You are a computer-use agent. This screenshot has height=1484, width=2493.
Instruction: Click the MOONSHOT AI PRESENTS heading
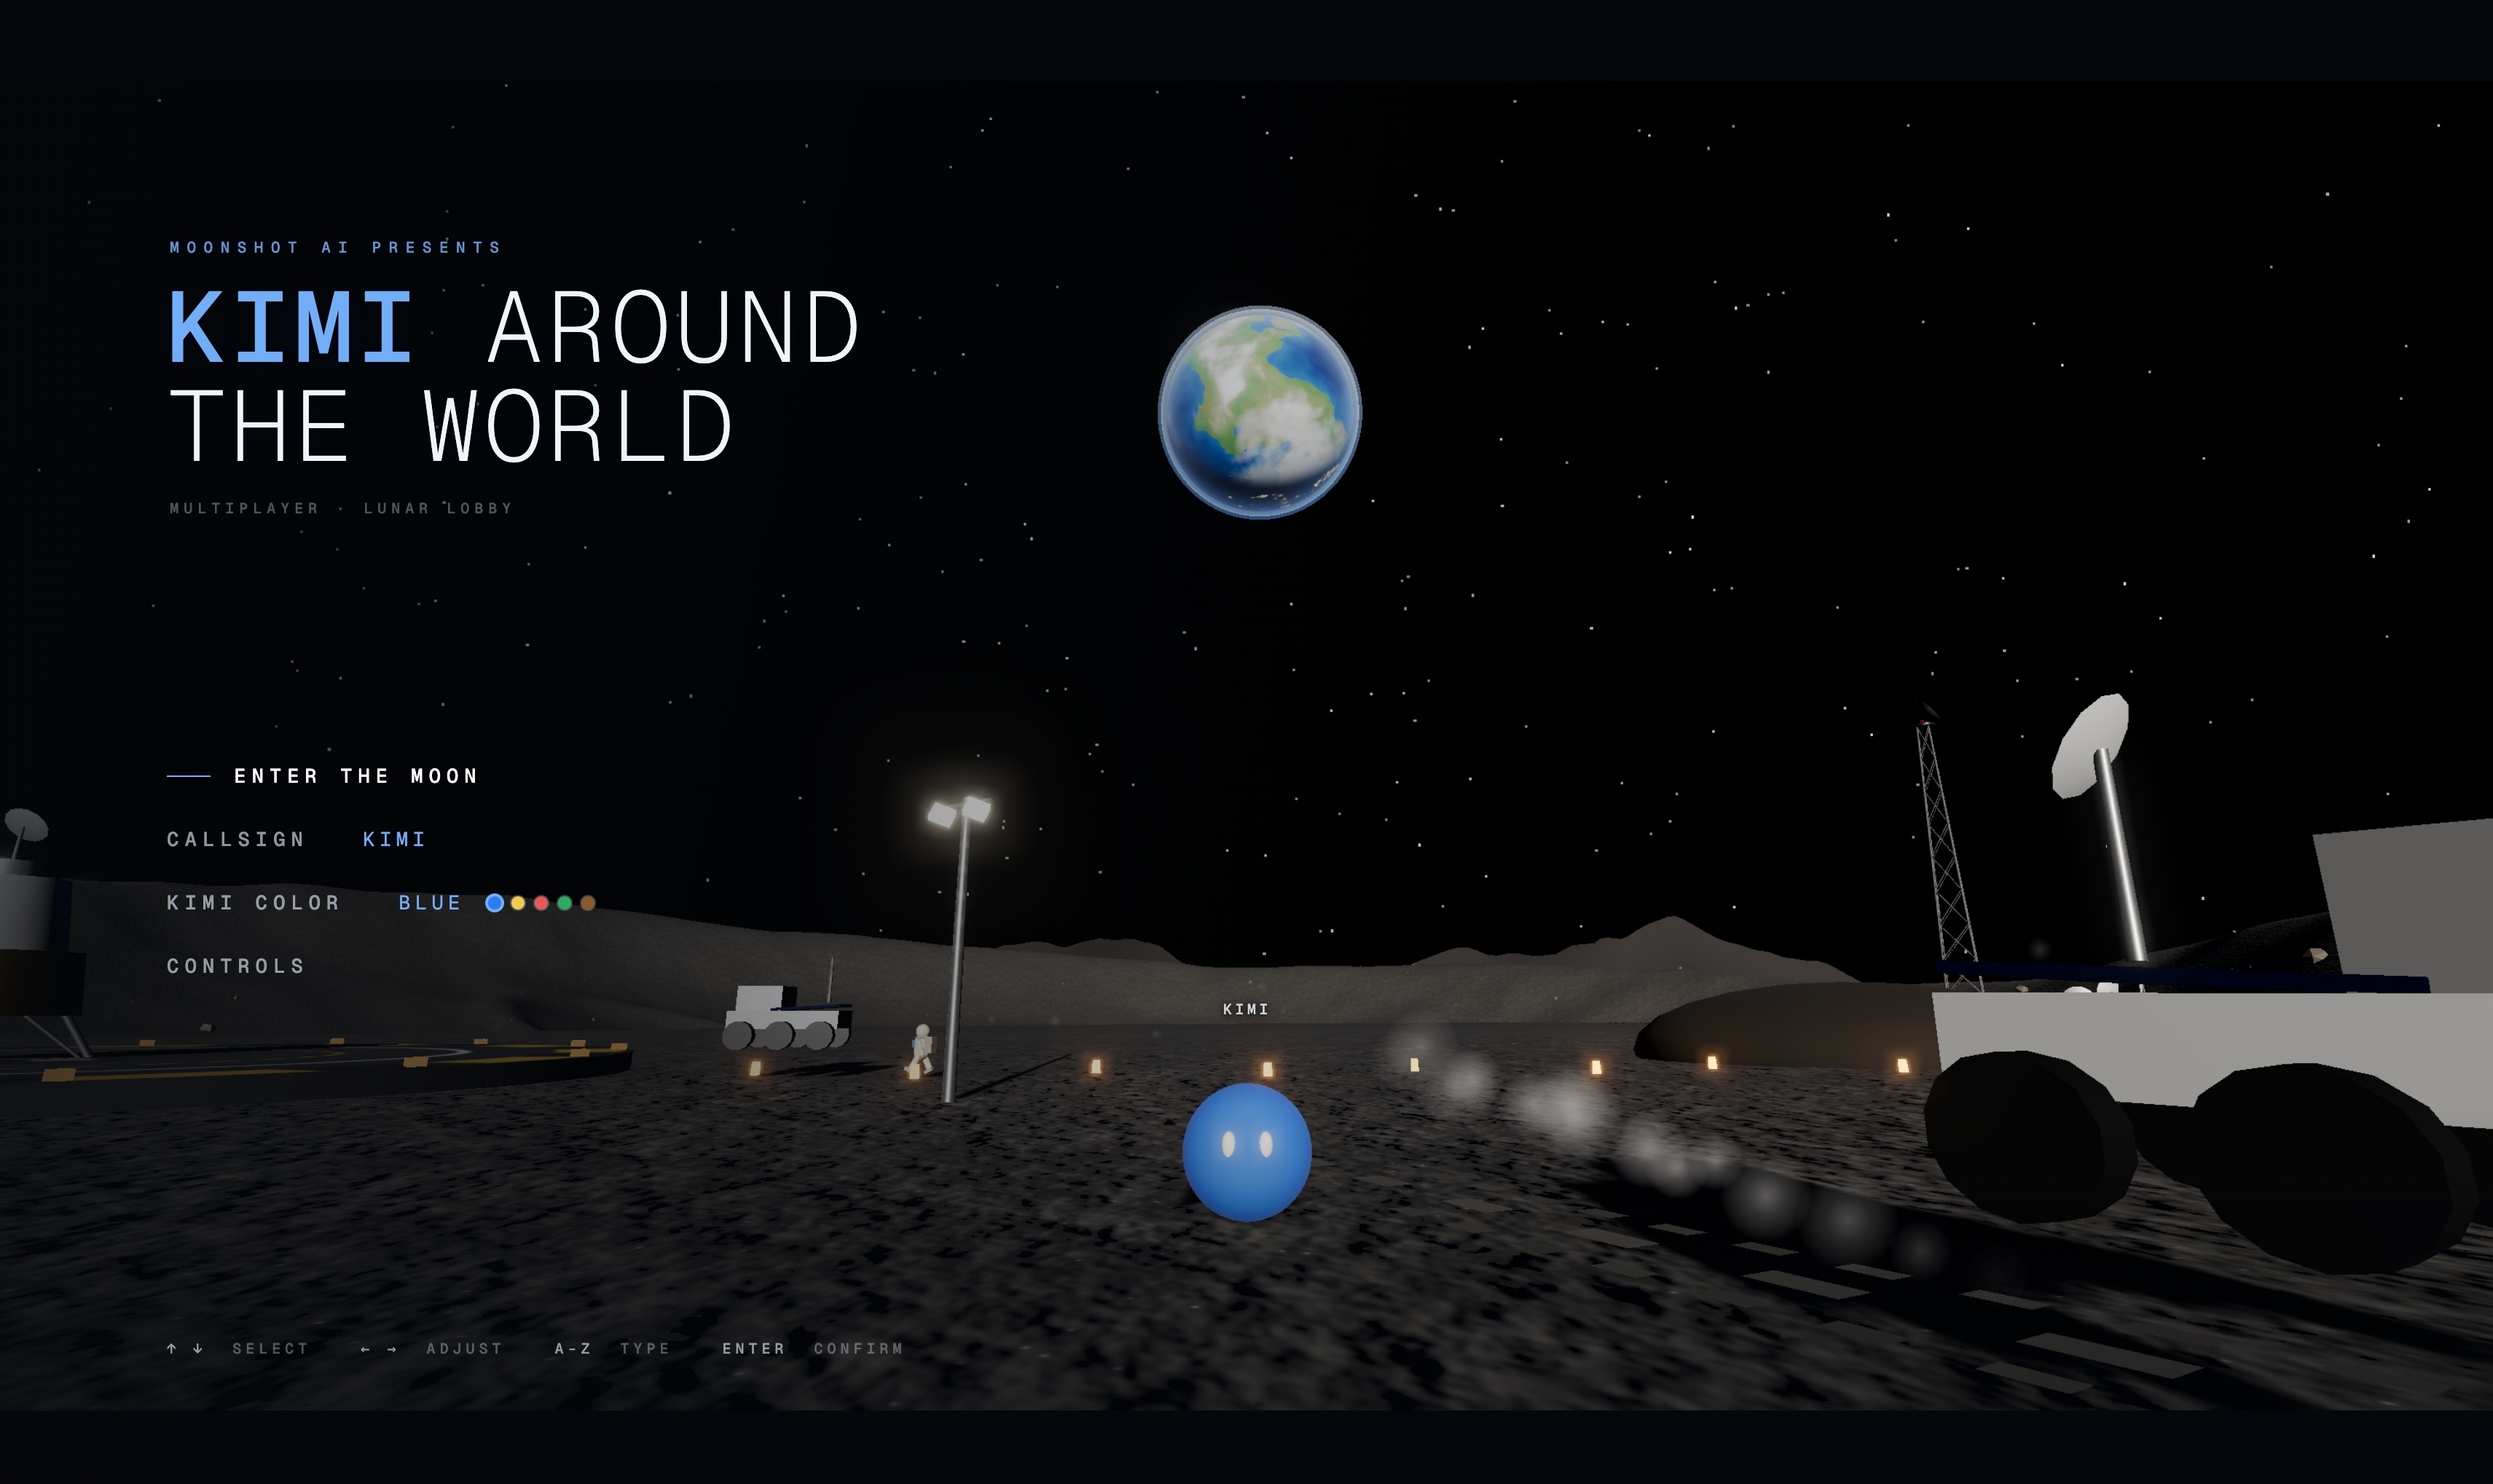pyautogui.click(x=335, y=247)
